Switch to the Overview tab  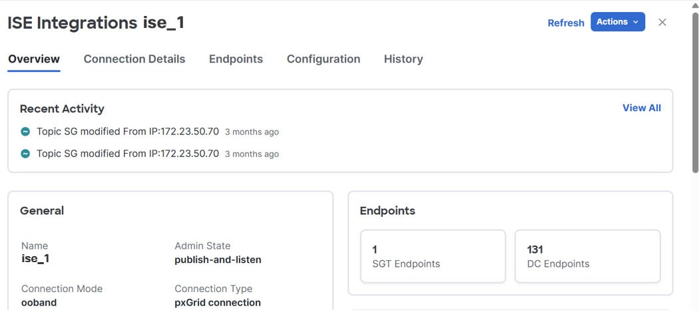(34, 59)
